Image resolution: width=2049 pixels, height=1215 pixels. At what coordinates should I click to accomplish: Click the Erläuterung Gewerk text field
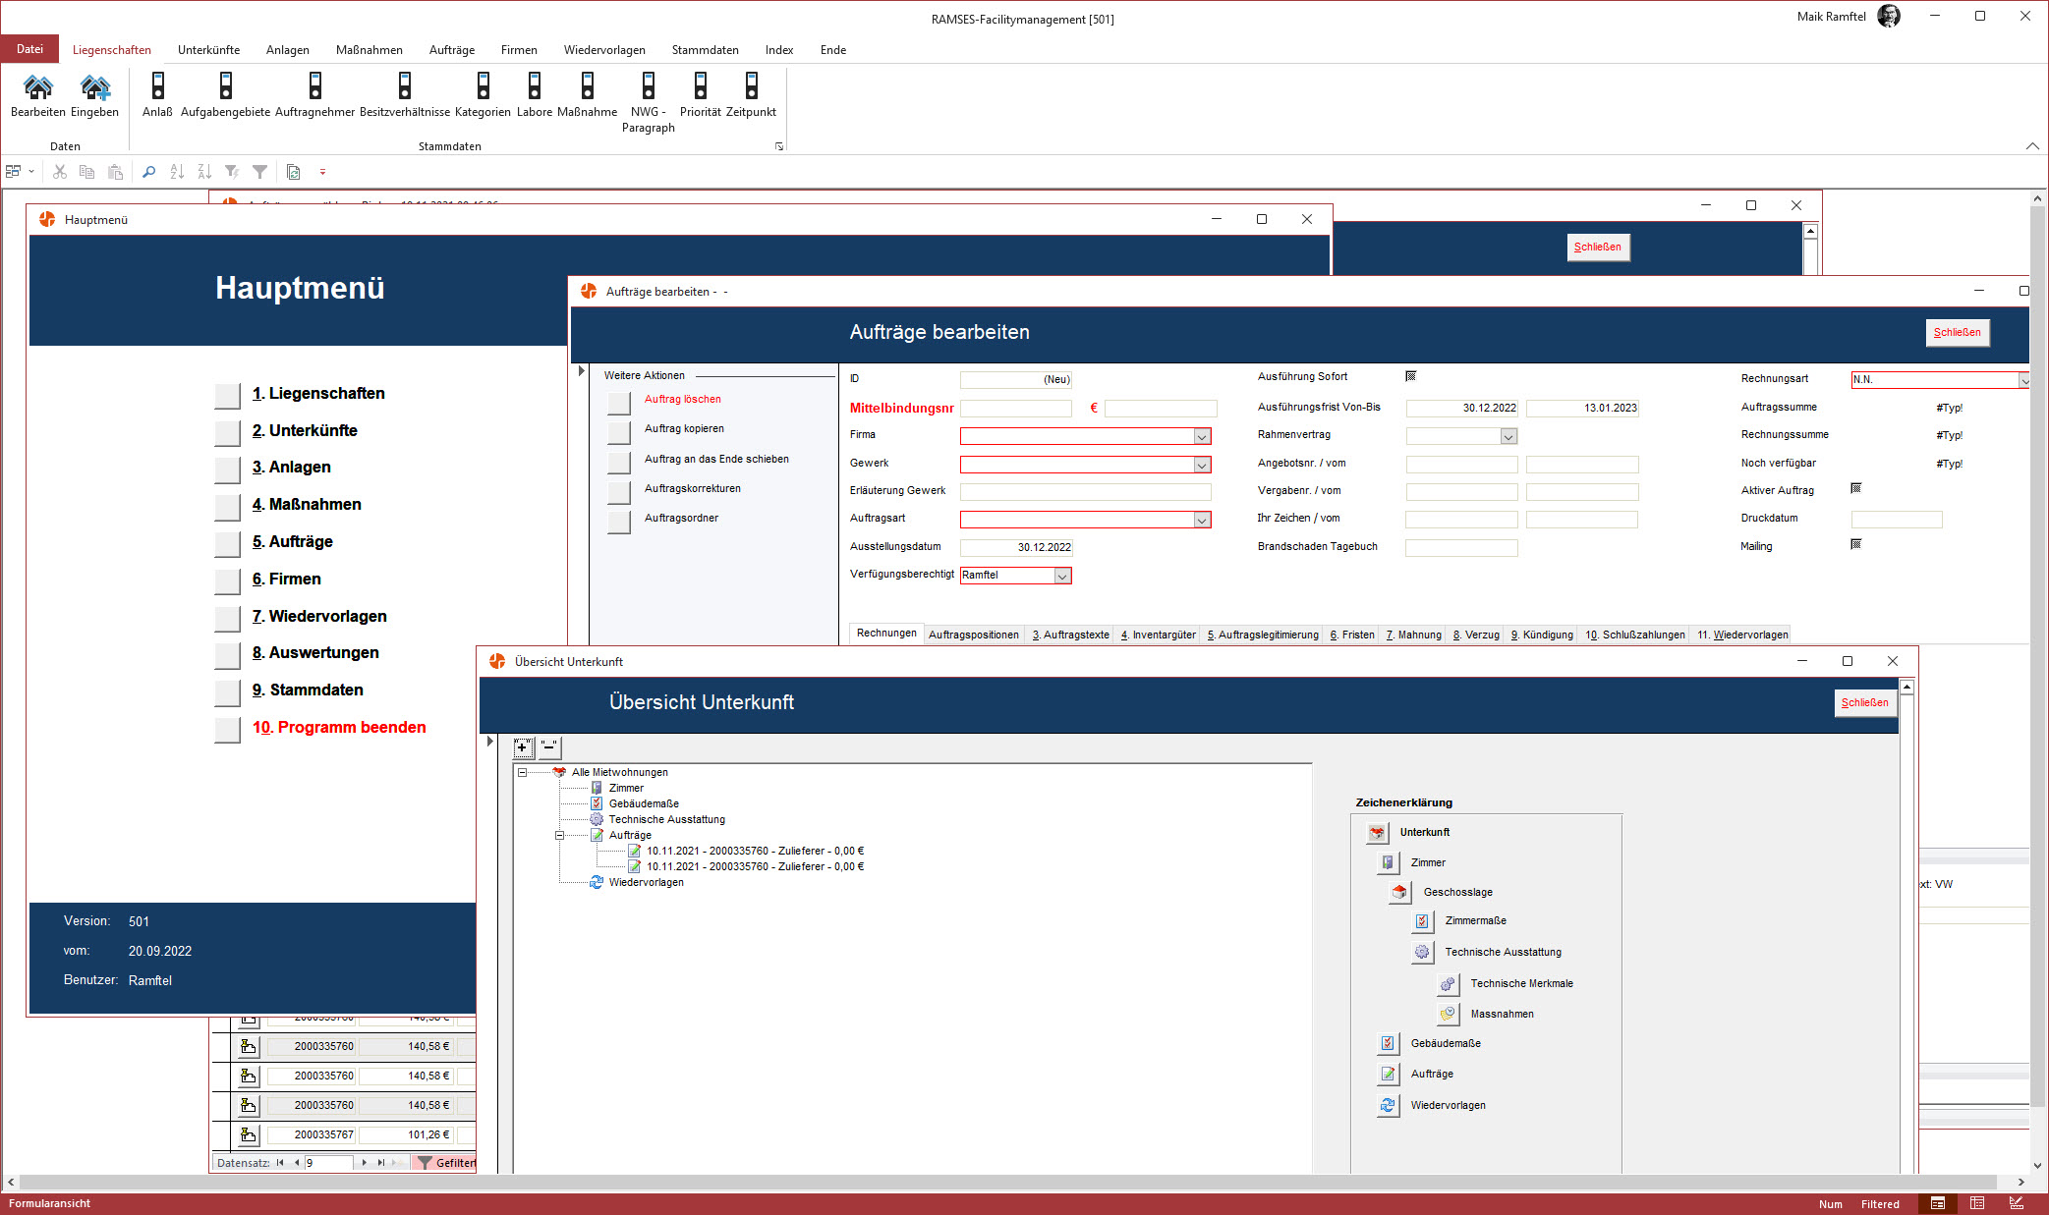[1085, 492]
